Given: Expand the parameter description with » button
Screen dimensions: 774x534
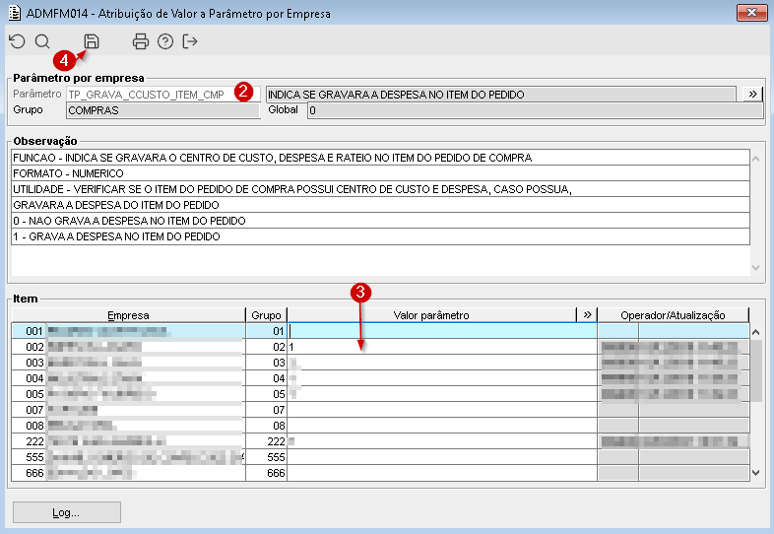Looking at the screenshot, I should [x=752, y=94].
